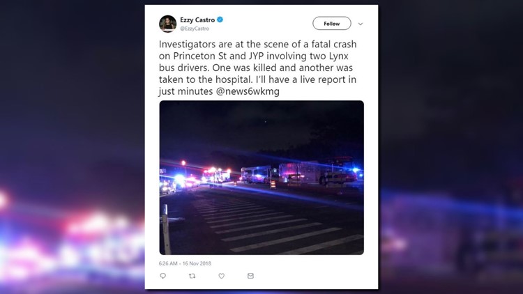This screenshot has height=294, width=523.
Task: Click the tweet text starting 'Investigators'
Action: tap(257, 68)
